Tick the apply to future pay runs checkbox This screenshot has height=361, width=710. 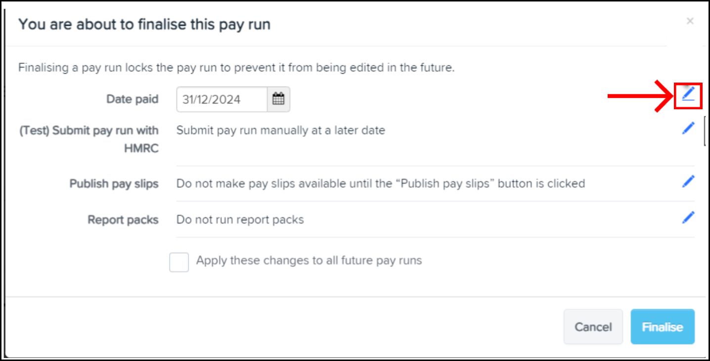(179, 262)
